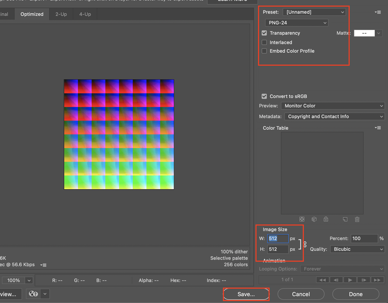Open the Preview Monitor Color dropdown
The height and width of the screenshot is (303, 388).
click(333, 106)
